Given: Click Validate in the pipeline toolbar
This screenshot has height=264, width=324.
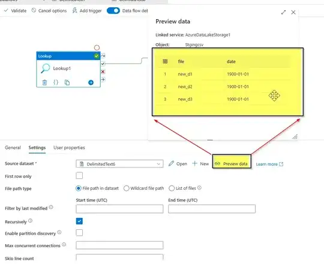Looking at the screenshot, I should pos(15,11).
